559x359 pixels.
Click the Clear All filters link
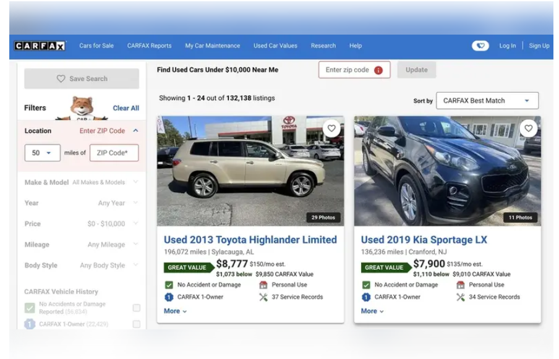click(x=126, y=108)
